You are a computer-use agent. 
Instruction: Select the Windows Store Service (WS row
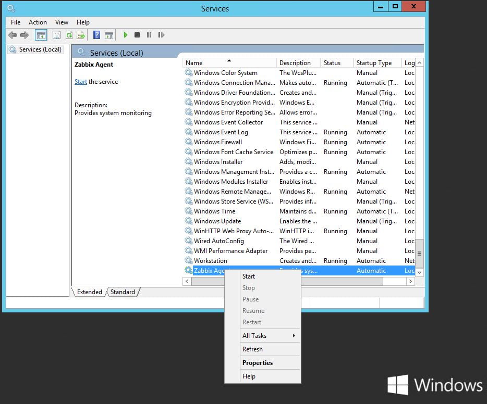coord(299,201)
